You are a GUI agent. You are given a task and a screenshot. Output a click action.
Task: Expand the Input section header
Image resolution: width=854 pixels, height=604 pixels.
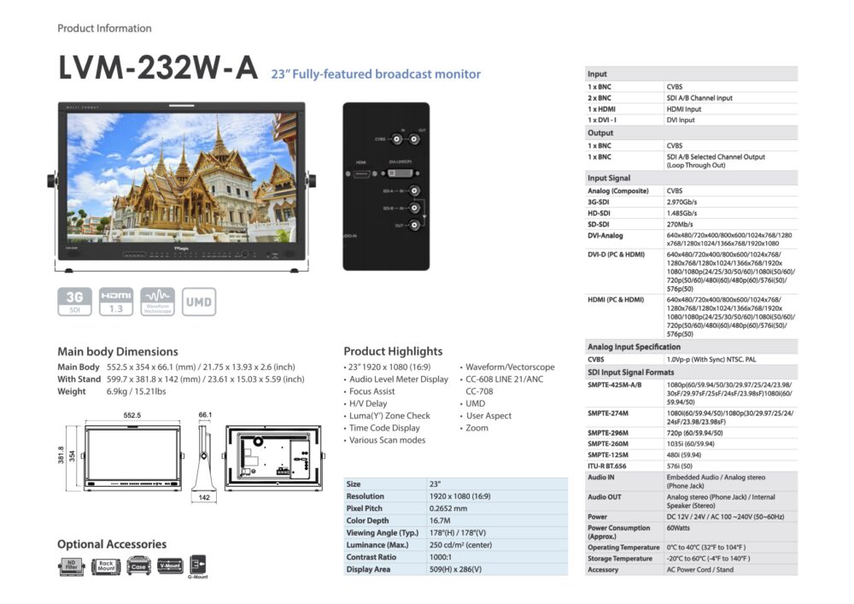tap(601, 73)
